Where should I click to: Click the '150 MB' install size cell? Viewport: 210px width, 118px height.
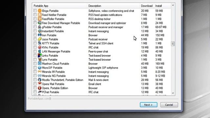[160, 35]
